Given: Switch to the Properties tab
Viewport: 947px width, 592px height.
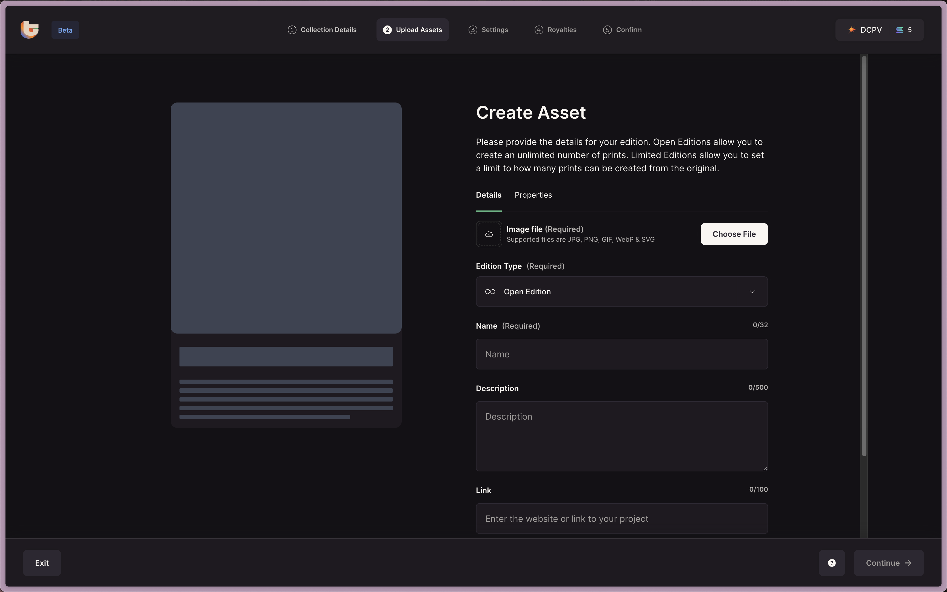Looking at the screenshot, I should click(533, 195).
